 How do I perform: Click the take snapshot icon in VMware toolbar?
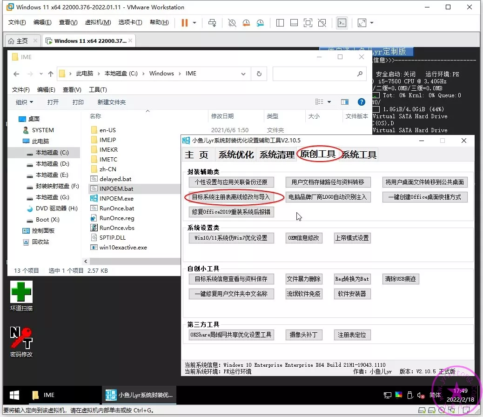[232, 23]
